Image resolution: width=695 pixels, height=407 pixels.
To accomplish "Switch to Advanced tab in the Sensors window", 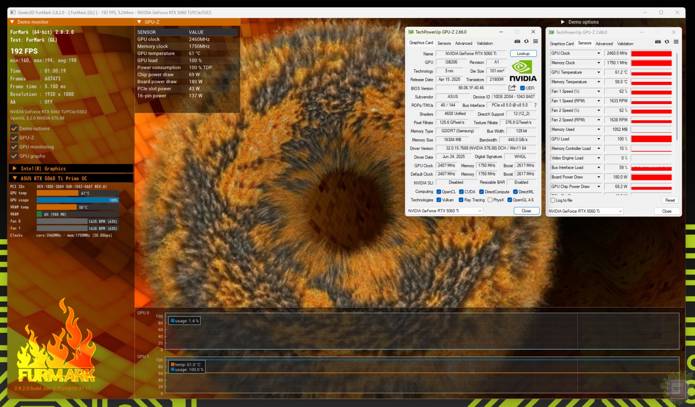I will 604,44.
